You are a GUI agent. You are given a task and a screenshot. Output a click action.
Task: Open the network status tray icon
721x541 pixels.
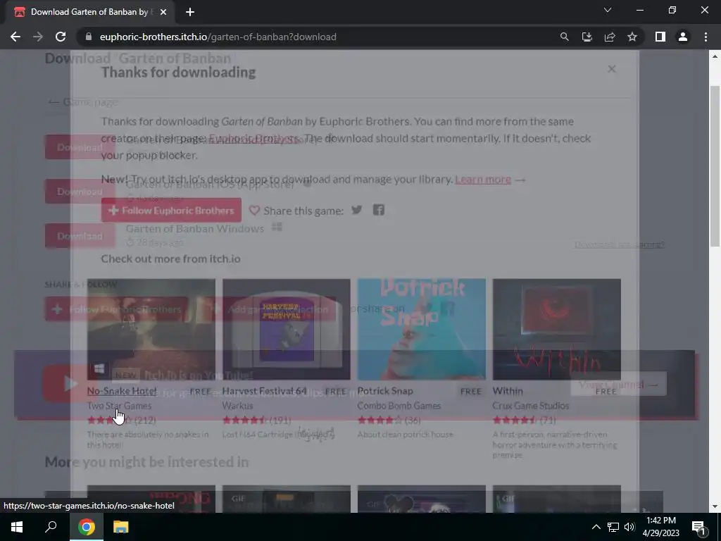613,527
